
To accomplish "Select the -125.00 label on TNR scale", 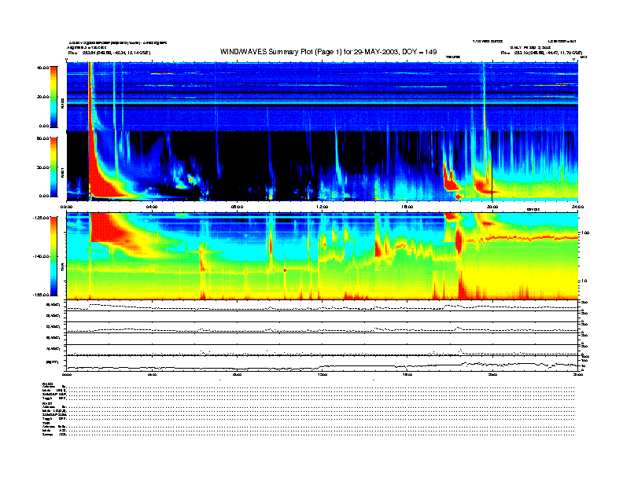I will click(x=41, y=218).
